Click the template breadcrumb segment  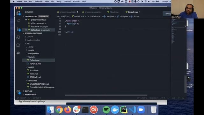click(x=110, y=16)
